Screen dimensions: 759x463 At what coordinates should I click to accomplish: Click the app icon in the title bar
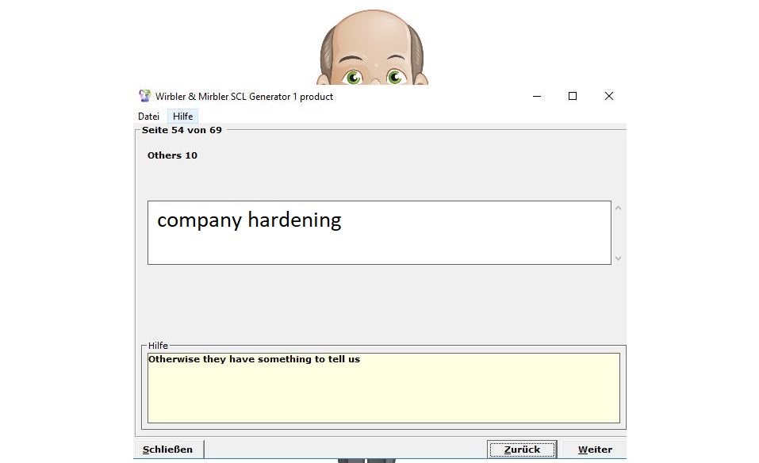[144, 96]
